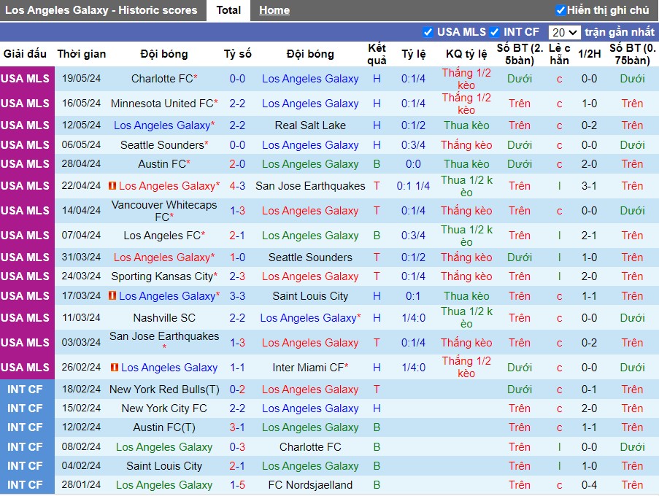Image resolution: width=659 pixels, height=496 pixels.
Task: Open FC Nordsjaelland team link
Action: [x=310, y=485]
